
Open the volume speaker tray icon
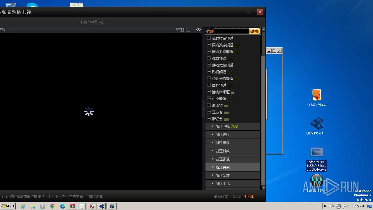(x=331, y=206)
